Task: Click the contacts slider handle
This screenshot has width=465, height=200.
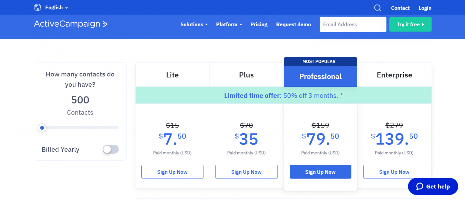Action: (42, 128)
